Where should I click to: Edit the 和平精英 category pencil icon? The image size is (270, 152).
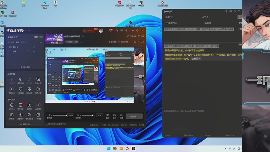click(x=82, y=42)
